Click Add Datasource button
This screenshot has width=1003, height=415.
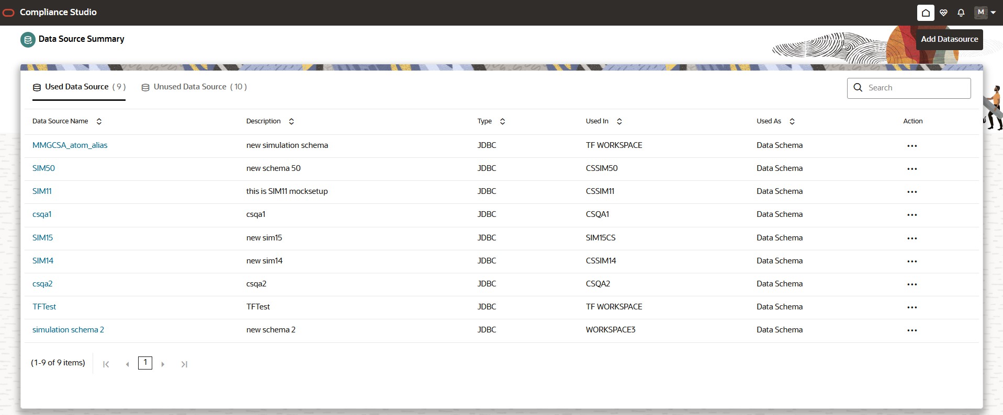click(949, 39)
